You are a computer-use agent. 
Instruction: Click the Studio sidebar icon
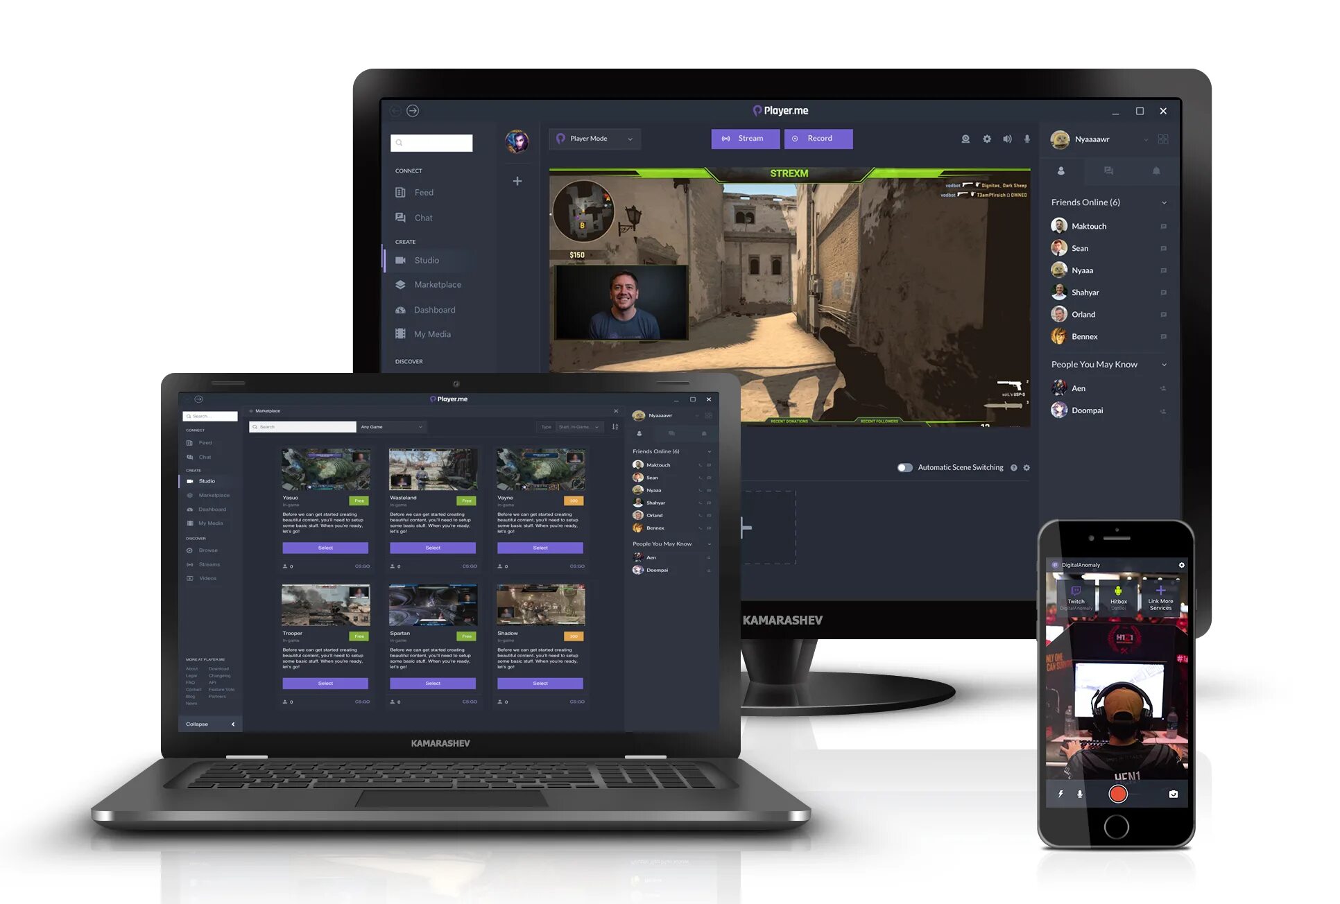tap(401, 260)
